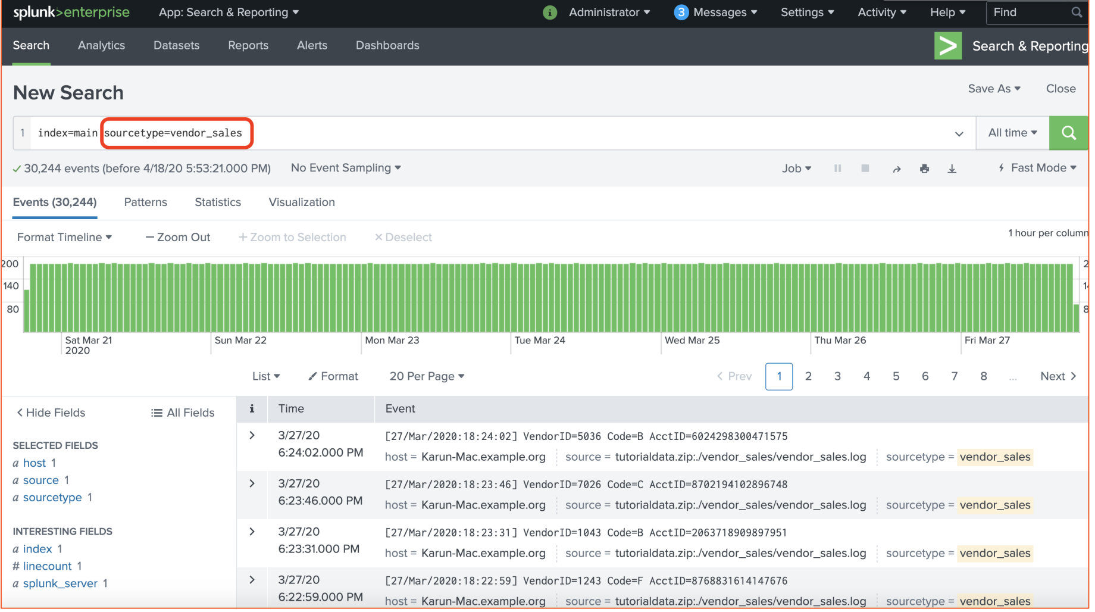Screen dimensions: 1095x612
Task: Click the linecount interesting field
Action: [x=48, y=567]
